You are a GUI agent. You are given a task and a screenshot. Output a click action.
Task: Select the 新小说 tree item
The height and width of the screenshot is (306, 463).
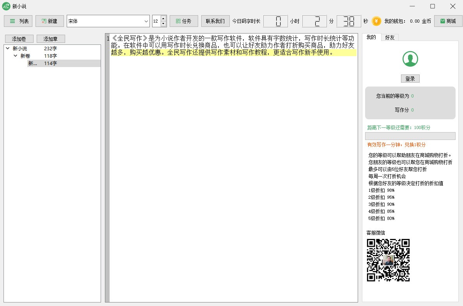pyautogui.click(x=20, y=48)
